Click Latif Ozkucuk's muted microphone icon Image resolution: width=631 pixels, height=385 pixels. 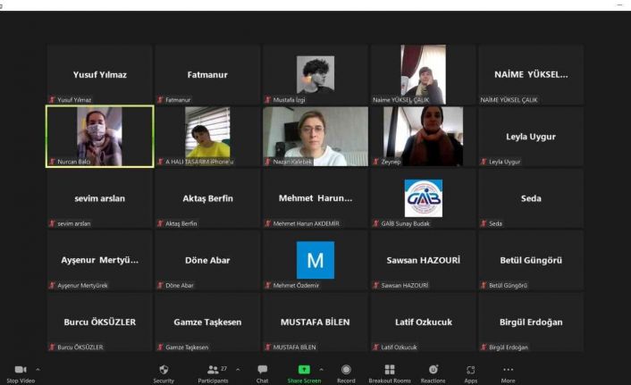pyautogui.click(x=375, y=347)
